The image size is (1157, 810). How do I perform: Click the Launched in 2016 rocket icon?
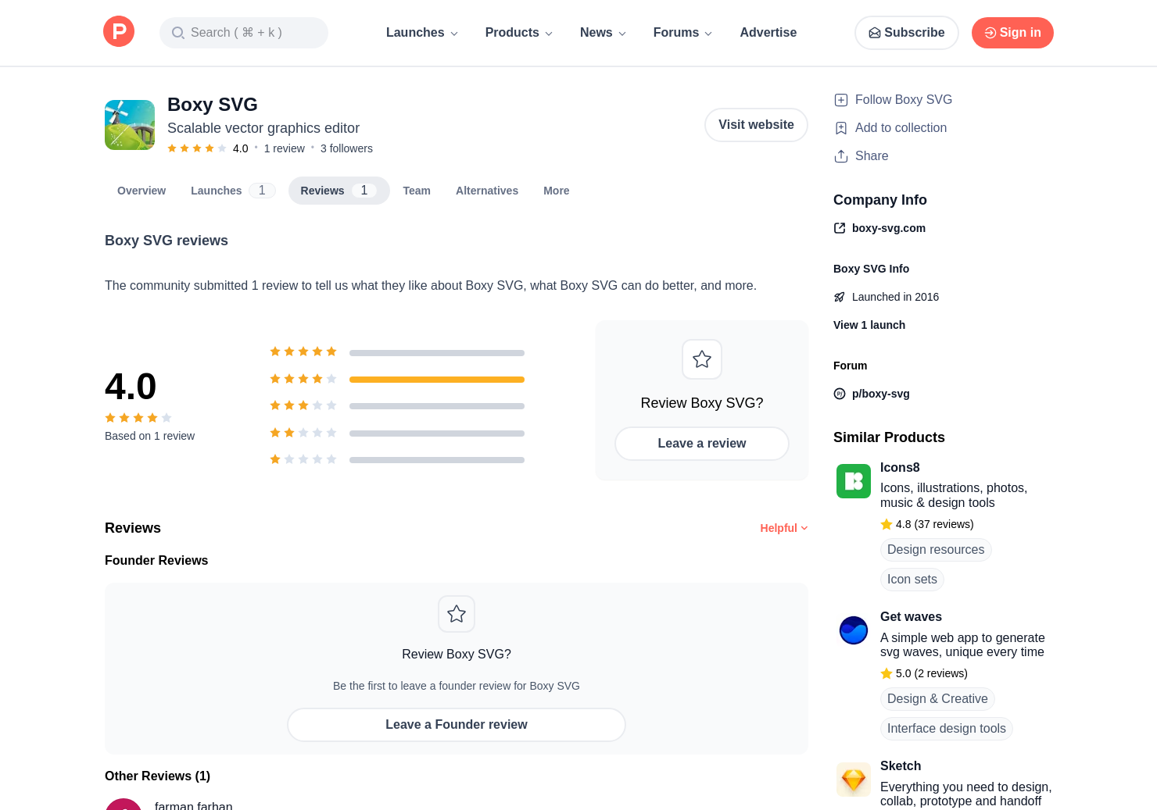coord(840,297)
